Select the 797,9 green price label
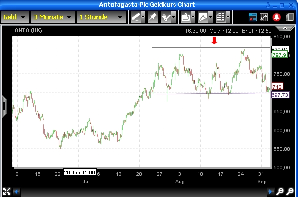298x197 pixels. click(x=280, y=55)
